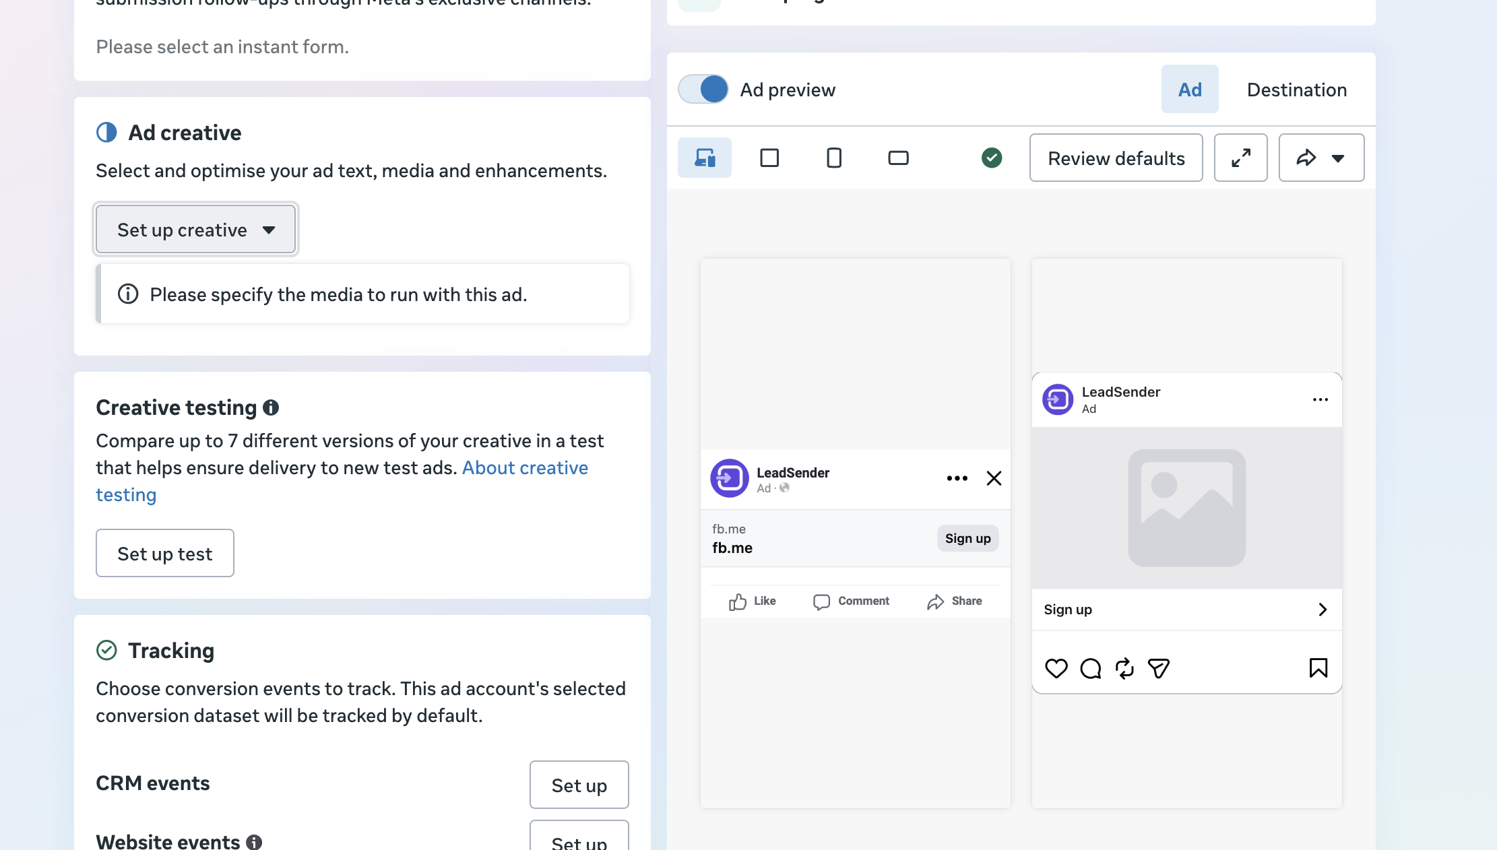This screenshot has width=1497, height=850.
Task: Open the Facebook preview three-dot menu
Action: click(957, 478)
